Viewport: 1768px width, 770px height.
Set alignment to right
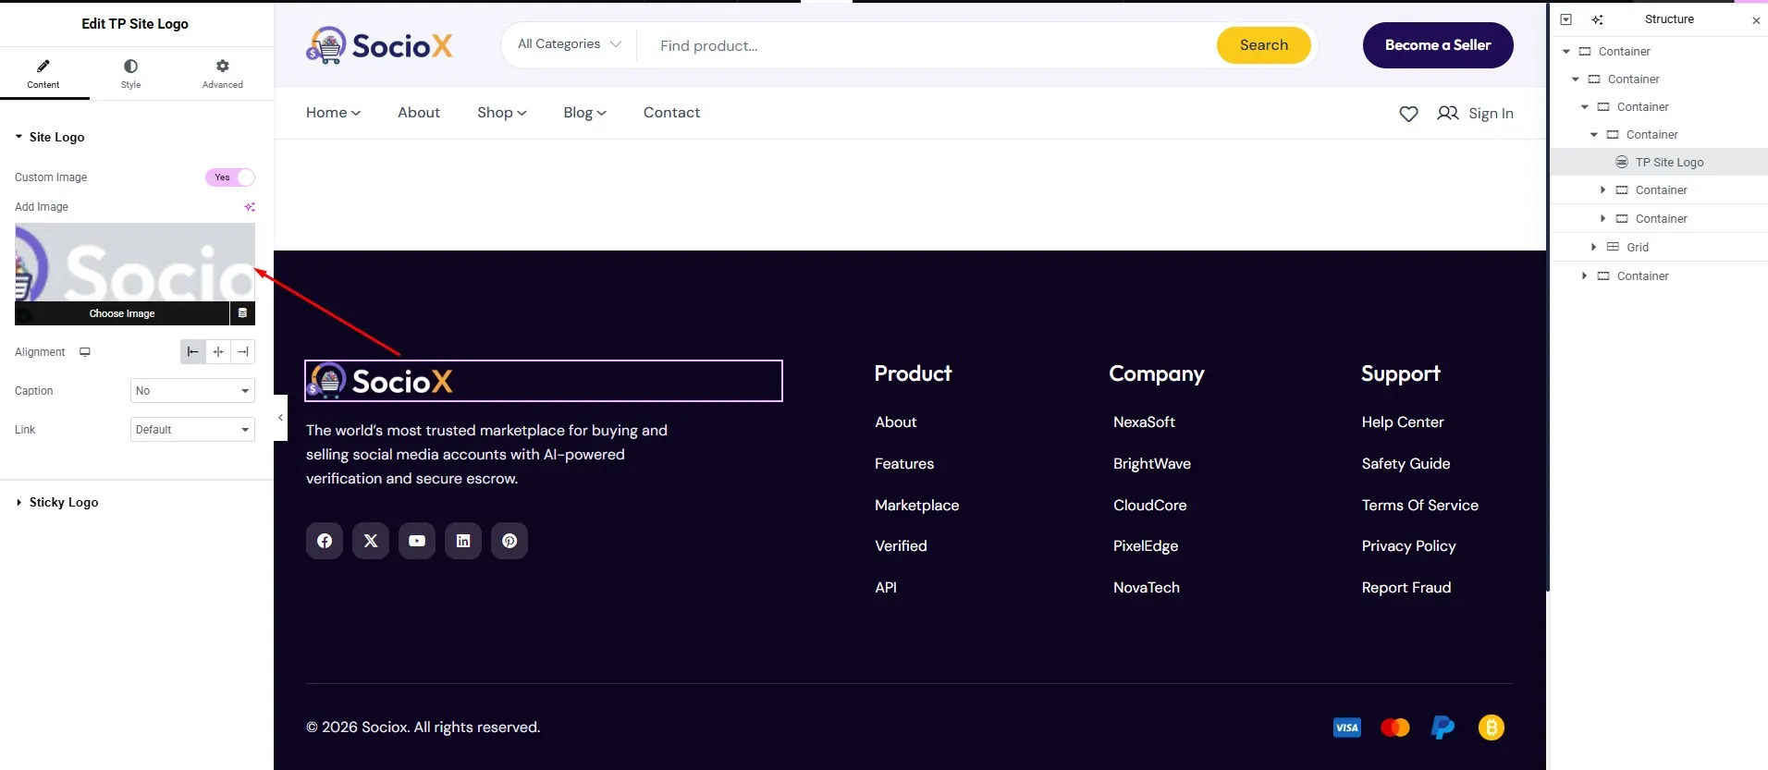pos(242,352)
